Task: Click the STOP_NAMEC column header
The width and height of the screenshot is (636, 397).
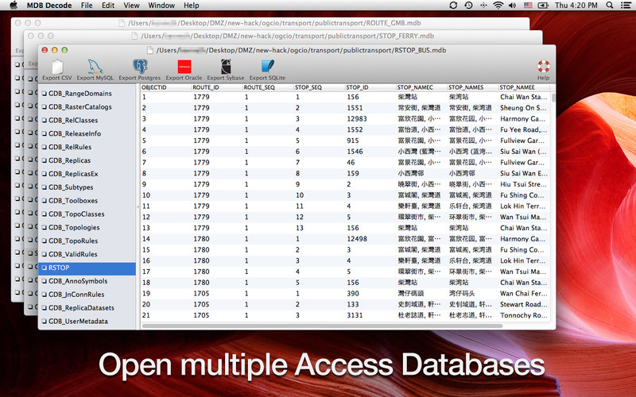Action: click(x=421, y=87)
